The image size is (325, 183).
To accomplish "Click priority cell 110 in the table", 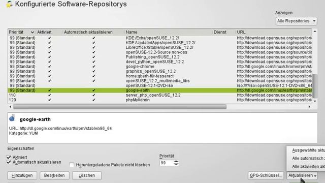I will click(x=12, y=95).
